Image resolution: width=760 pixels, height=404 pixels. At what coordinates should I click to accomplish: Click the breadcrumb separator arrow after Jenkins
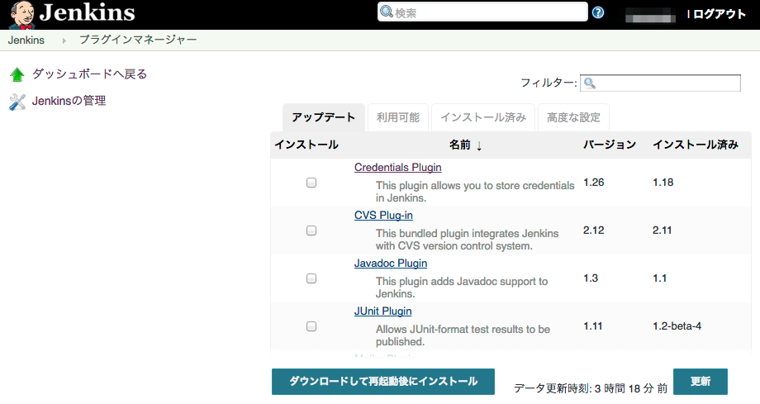click(x=64, y=40)
